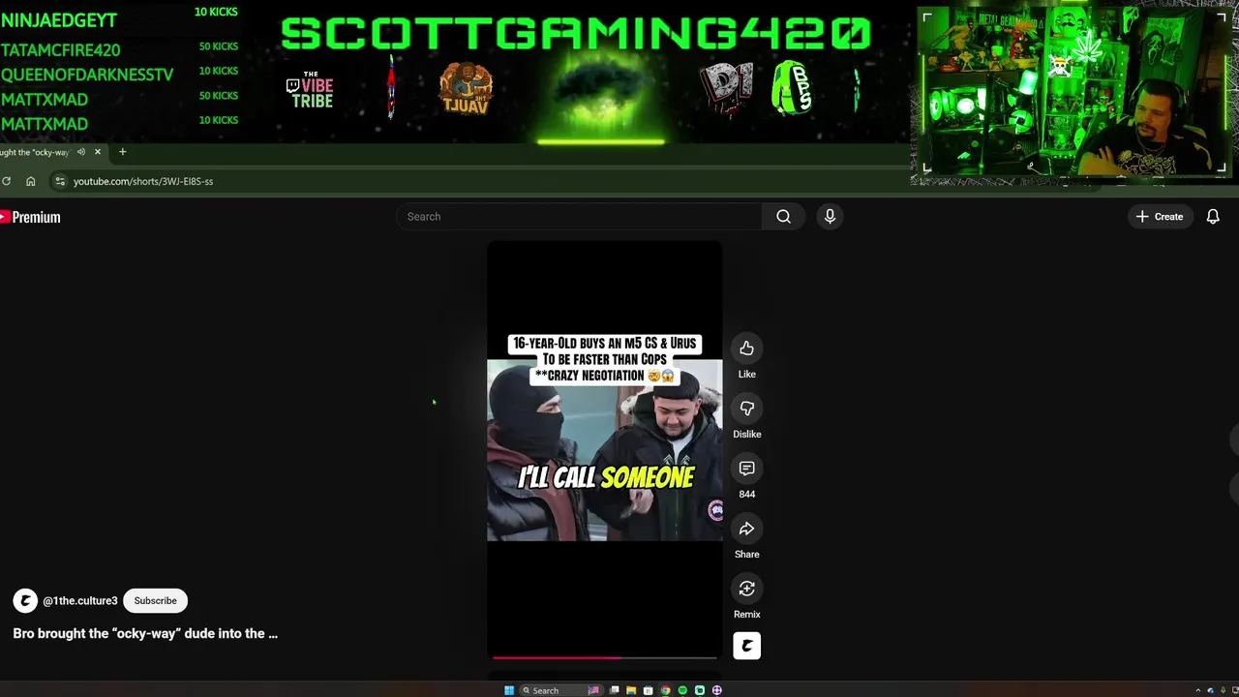
Task: Click the YouTube Premium logo
Action: tap(30, 217)
